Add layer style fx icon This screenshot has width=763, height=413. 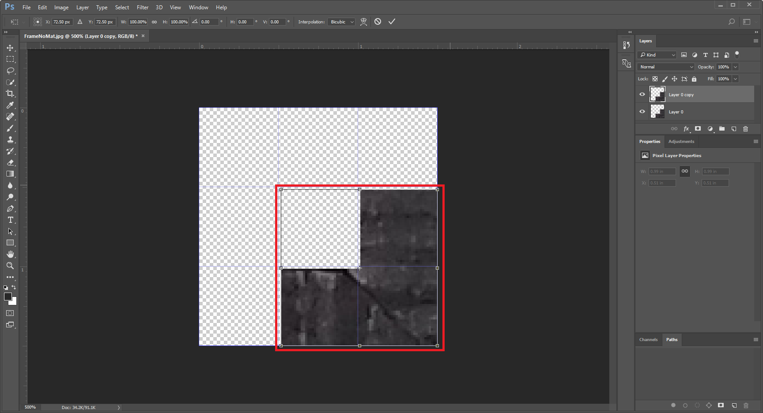[686, 129]
